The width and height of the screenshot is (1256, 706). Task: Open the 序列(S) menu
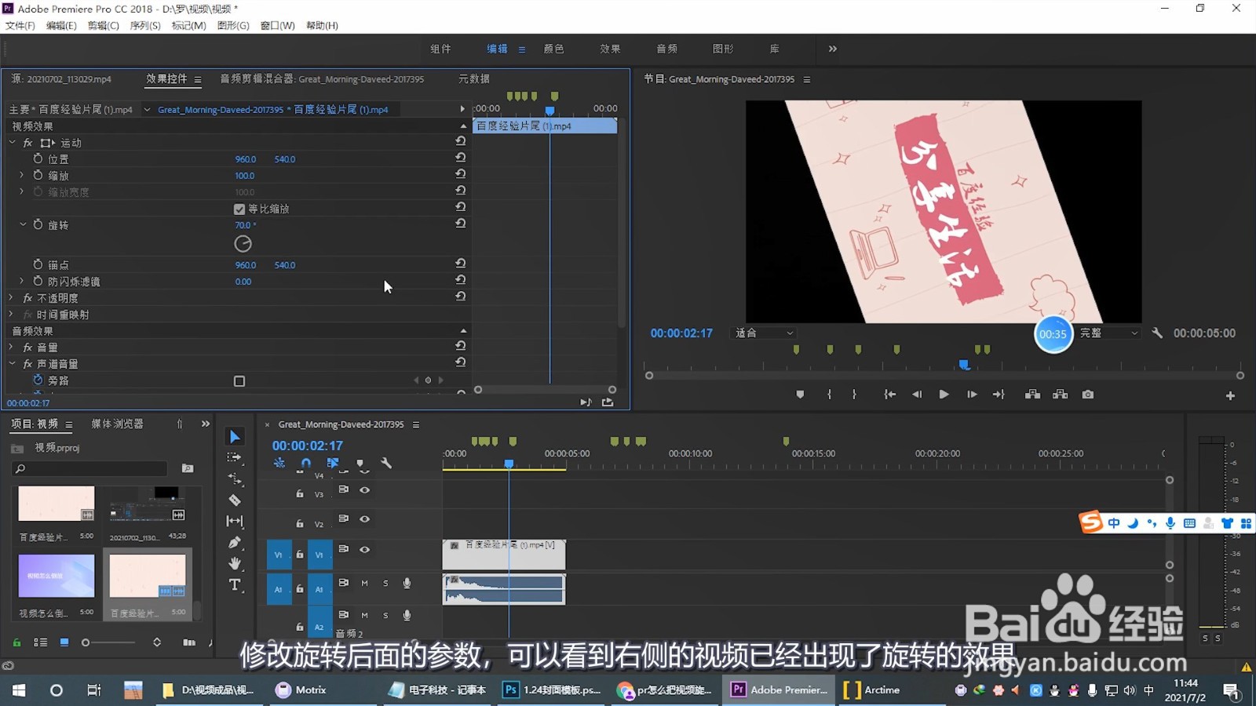coord(145,25)
